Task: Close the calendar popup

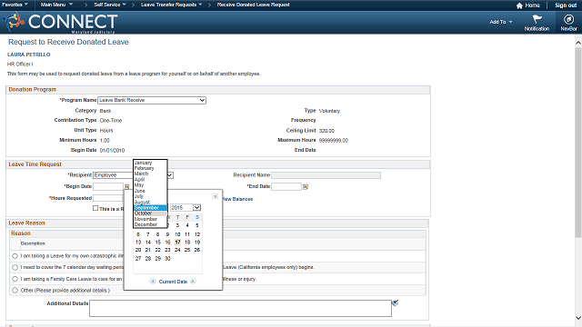Action: pyautogui.click(x=215, y=196)
